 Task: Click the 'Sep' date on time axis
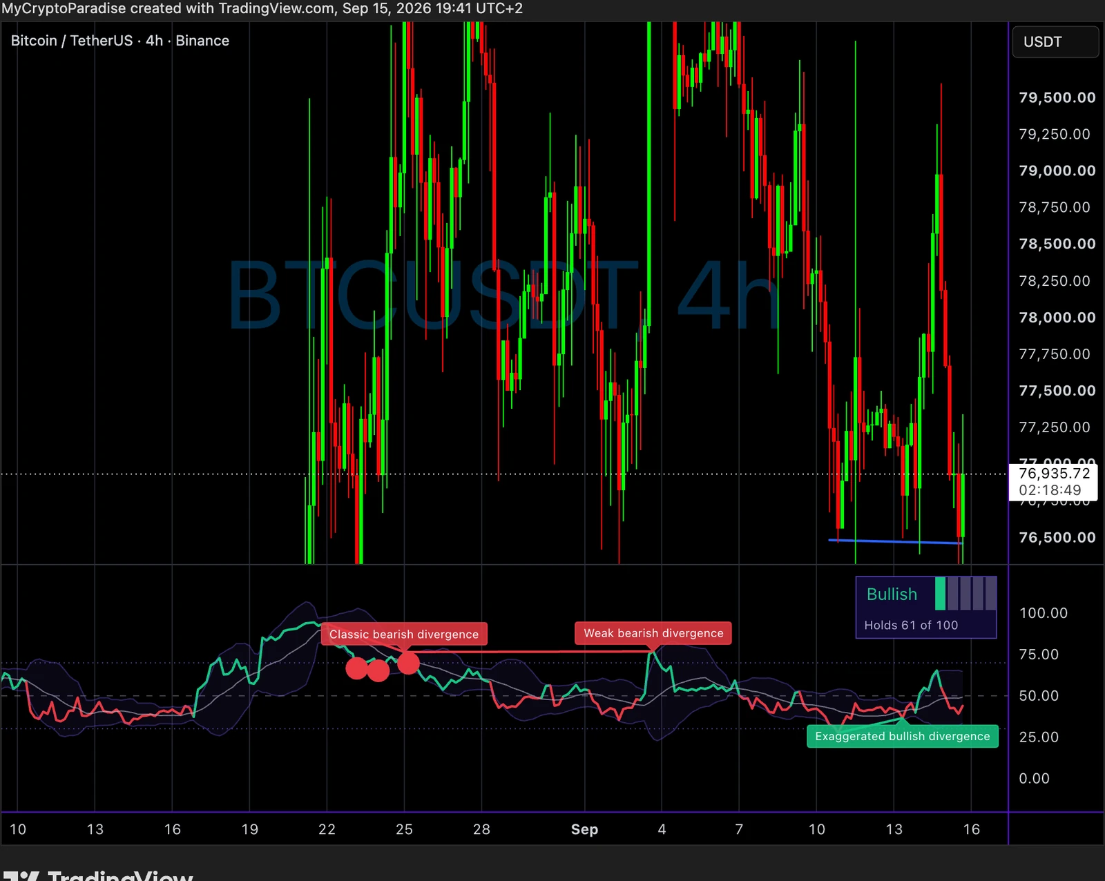tap(584, 829)
